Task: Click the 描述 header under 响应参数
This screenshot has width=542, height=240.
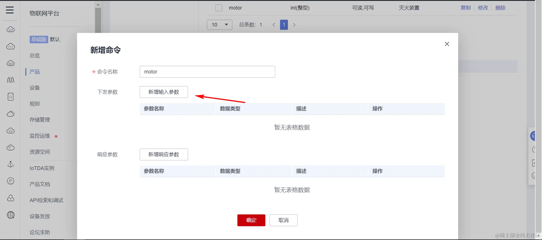Action: (301, 171)
